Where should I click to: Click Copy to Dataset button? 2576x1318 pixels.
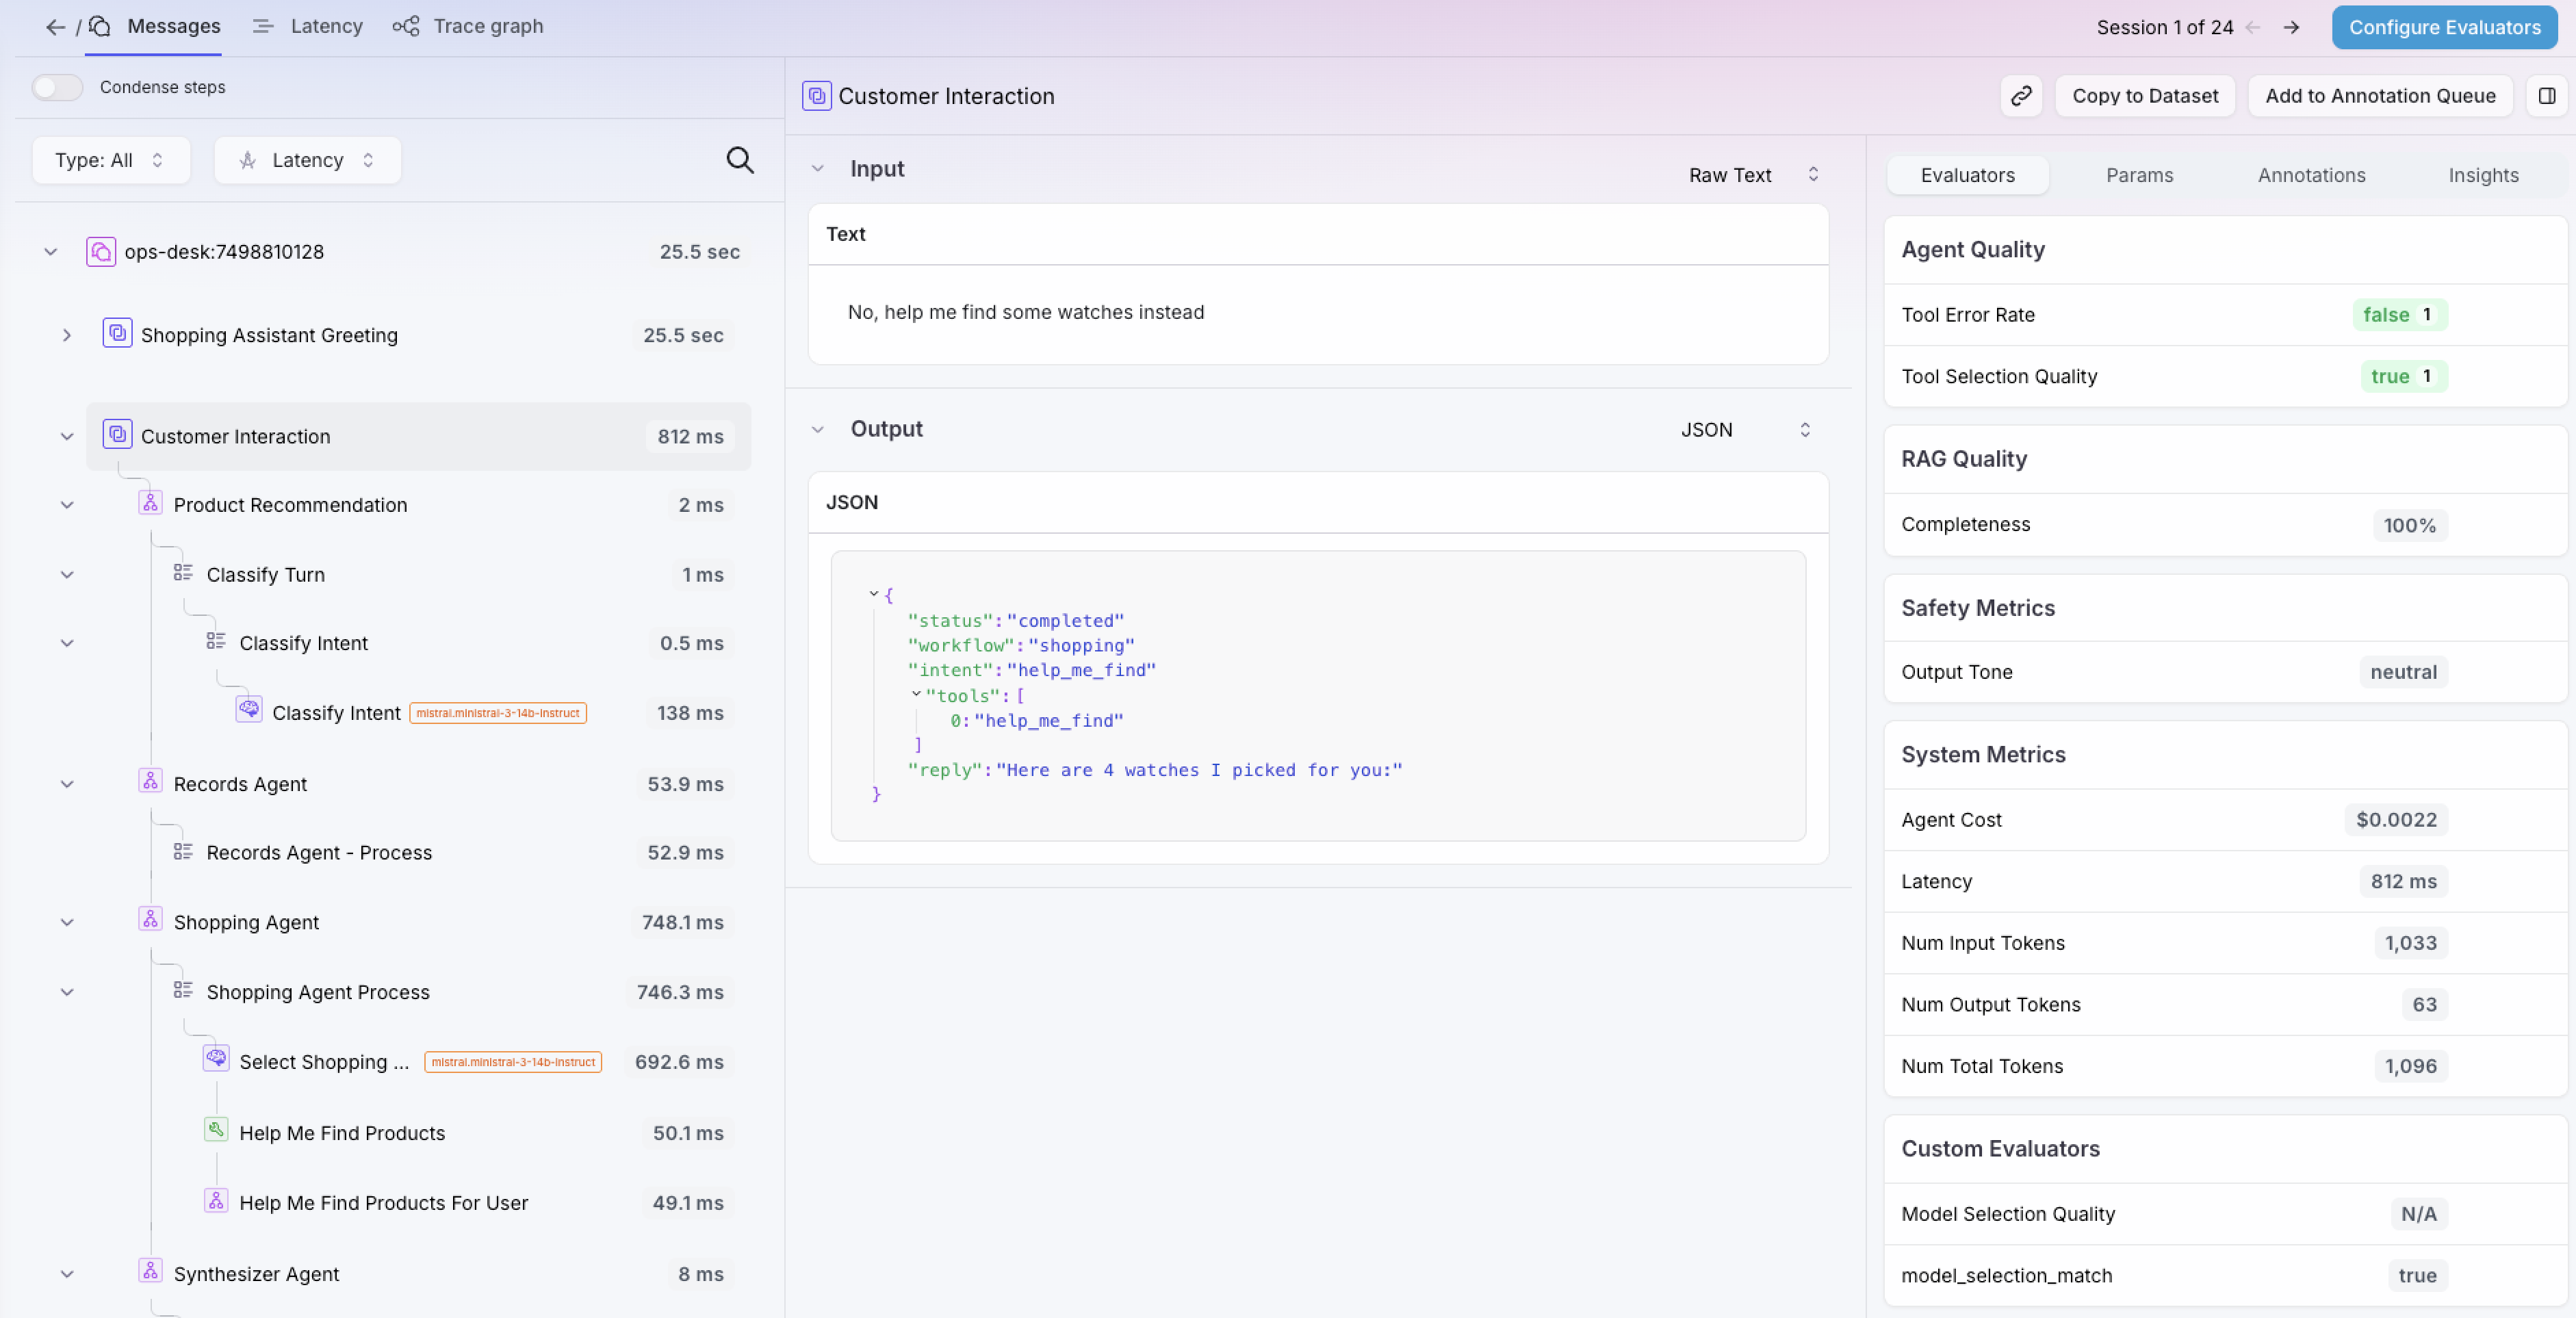(x=2145, y=96)
